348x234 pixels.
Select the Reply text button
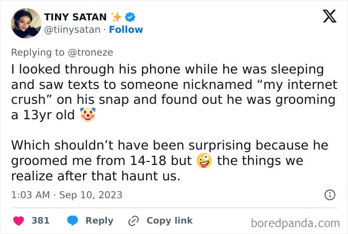(x=99, y=221)
